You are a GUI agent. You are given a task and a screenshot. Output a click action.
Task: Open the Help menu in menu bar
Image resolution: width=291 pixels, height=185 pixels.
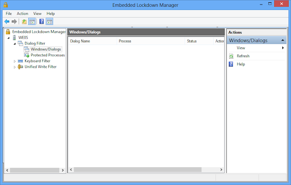click(x=50, y=14)
